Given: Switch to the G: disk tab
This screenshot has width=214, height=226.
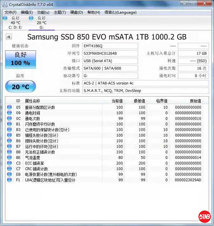Looking at the screenshot, I should tap(41, 23).
